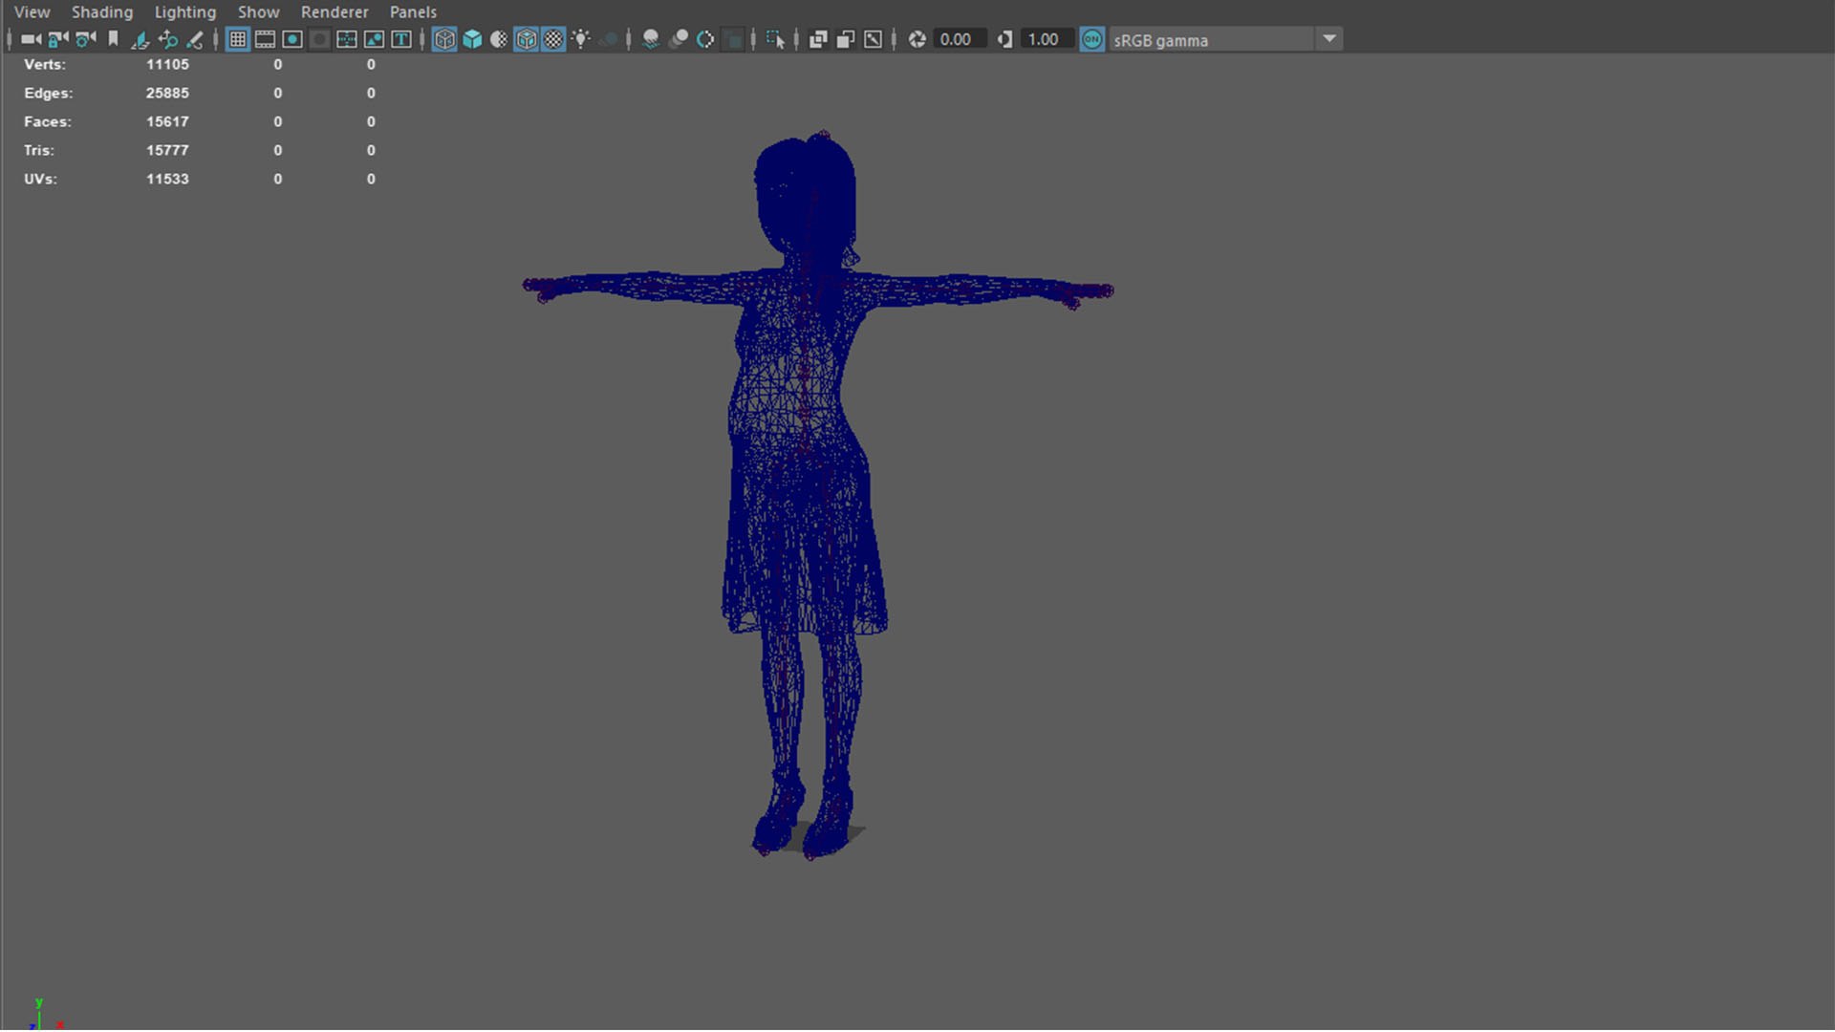Screen dimensions: 1835x1032
Task: Switch to Smooth Shade All mode
Action: coord(472,39)
